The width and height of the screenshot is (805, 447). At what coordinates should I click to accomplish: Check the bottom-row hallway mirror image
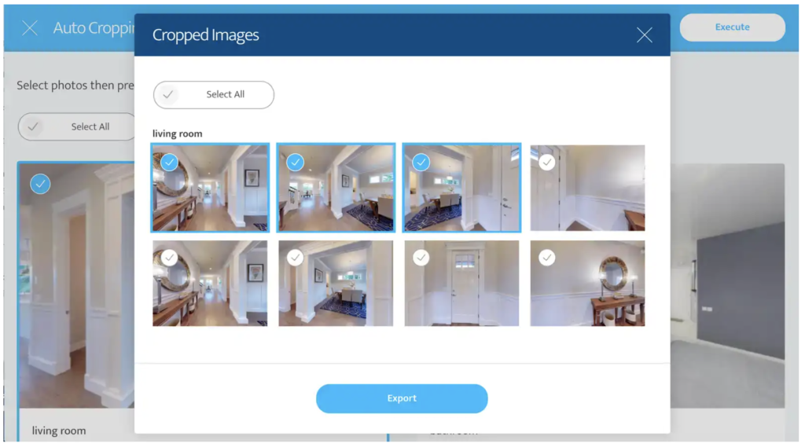click(x=169, y=258)
